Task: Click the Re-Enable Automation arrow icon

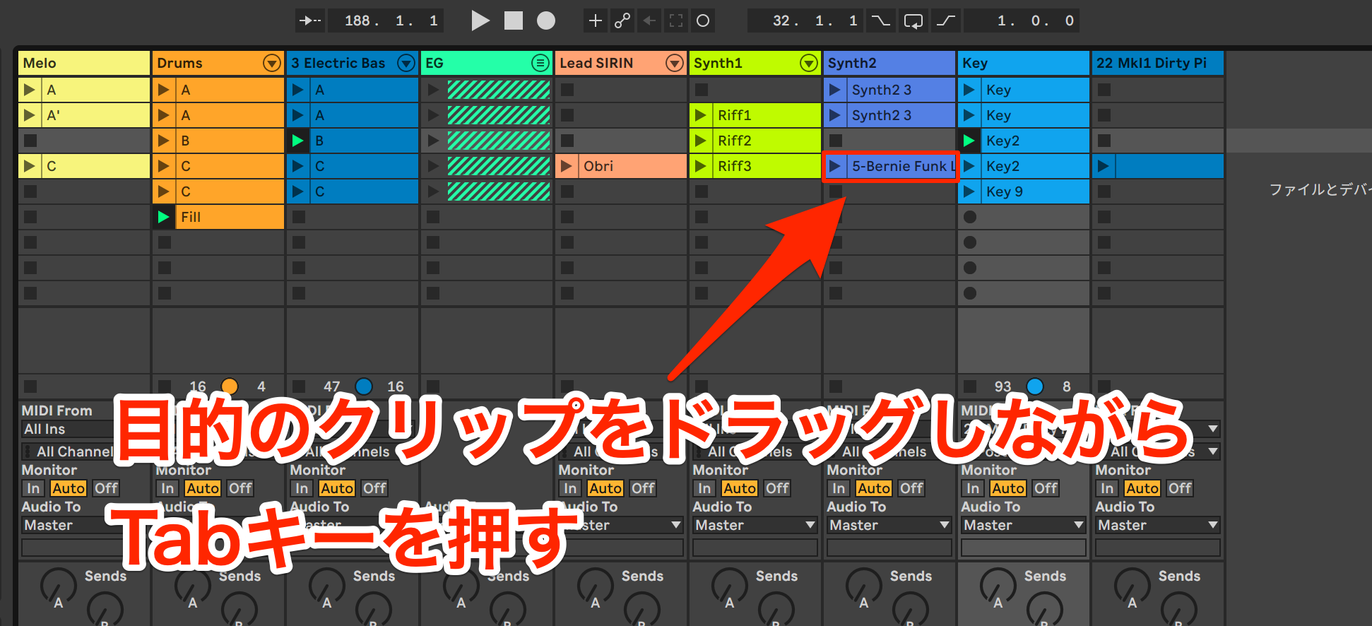Action: click(x=649, y=20)
